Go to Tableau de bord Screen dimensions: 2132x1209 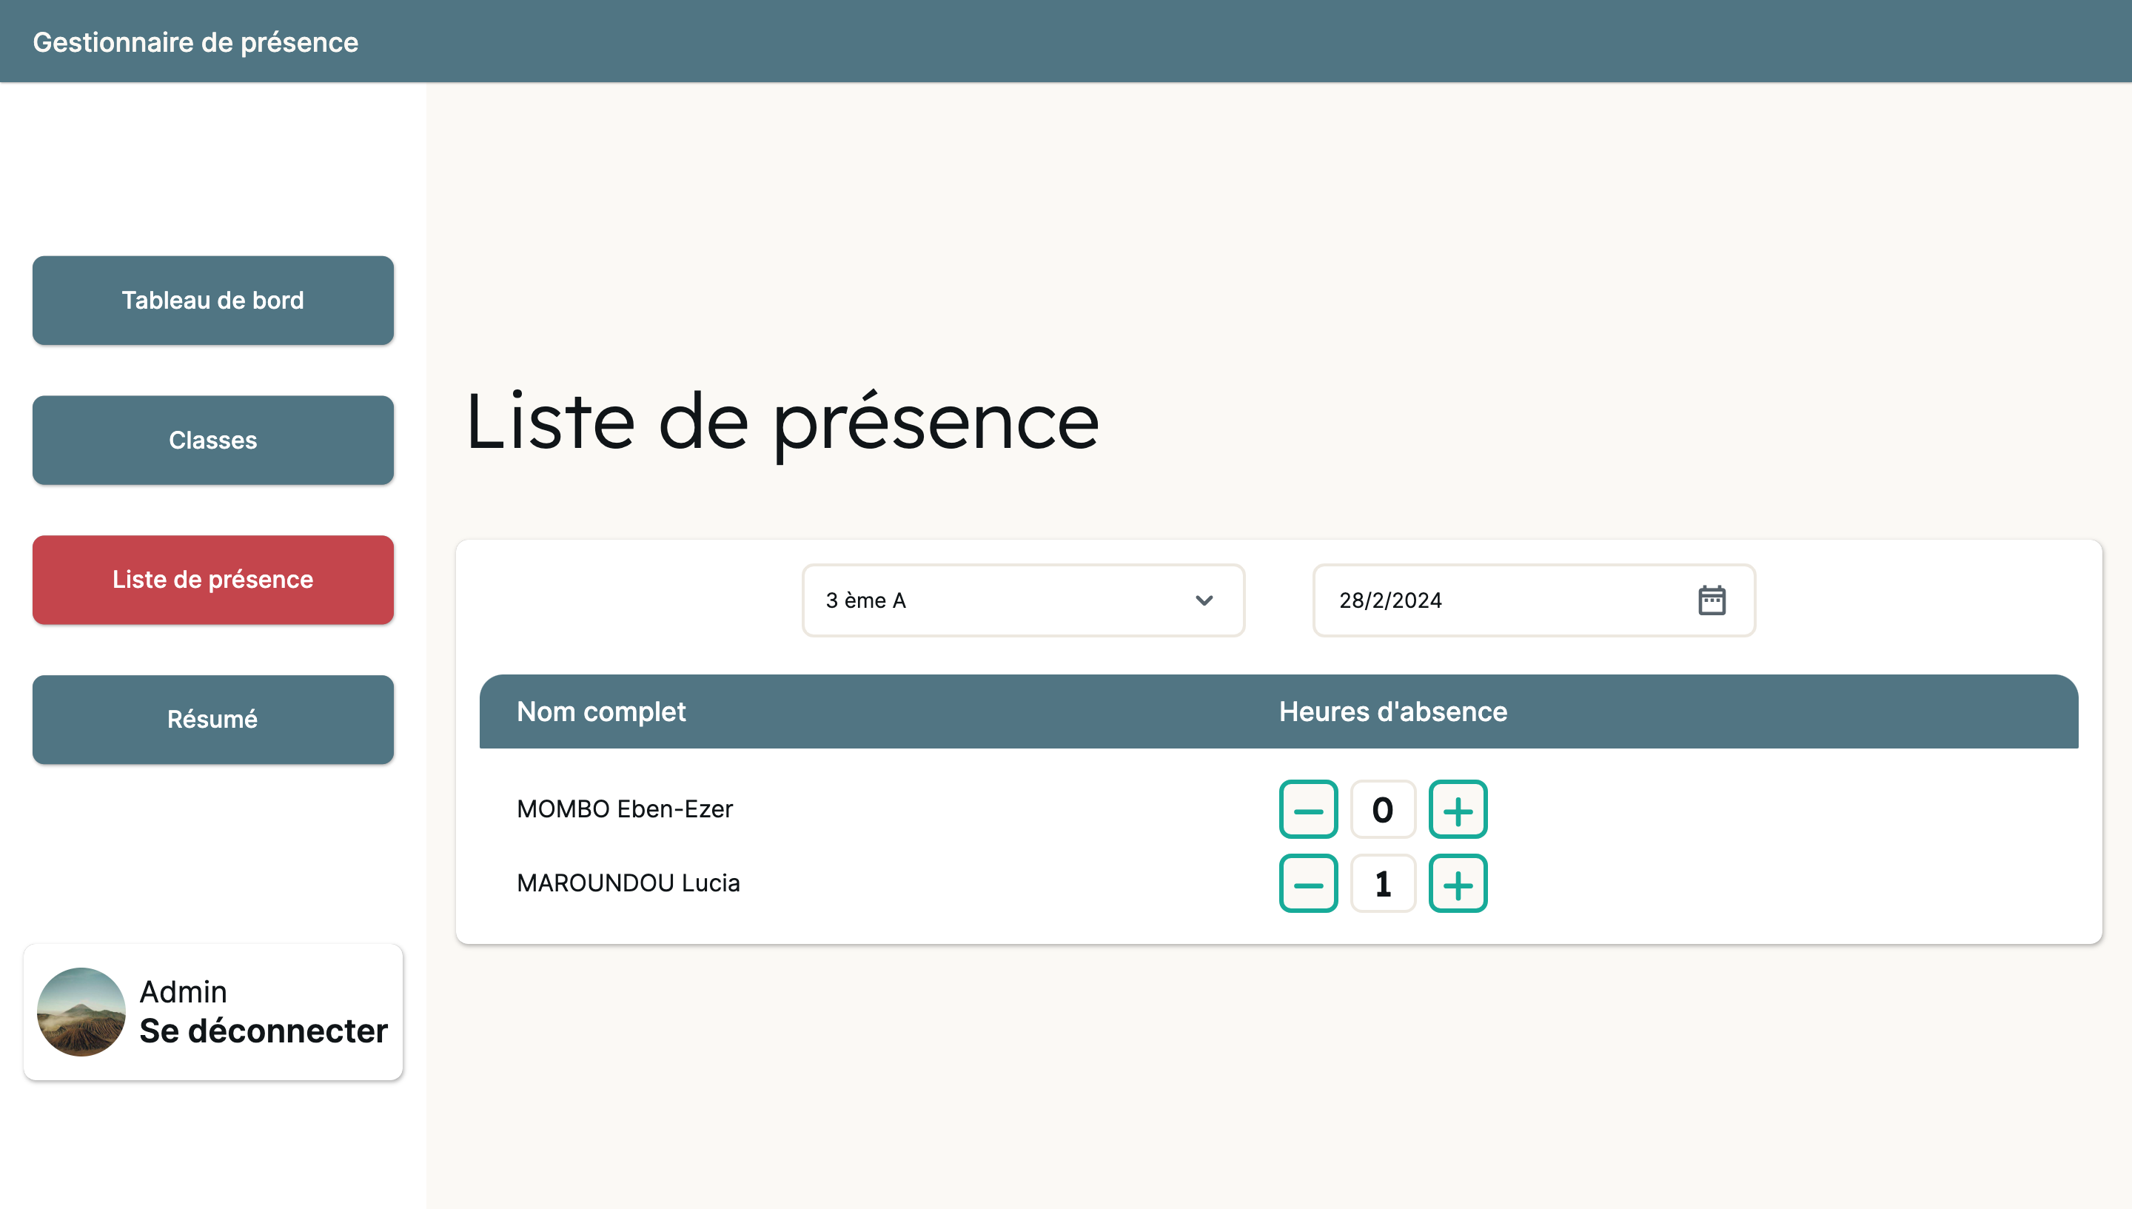(212, 301)
